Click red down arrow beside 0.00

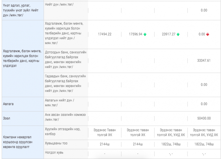tap(208, 34)
